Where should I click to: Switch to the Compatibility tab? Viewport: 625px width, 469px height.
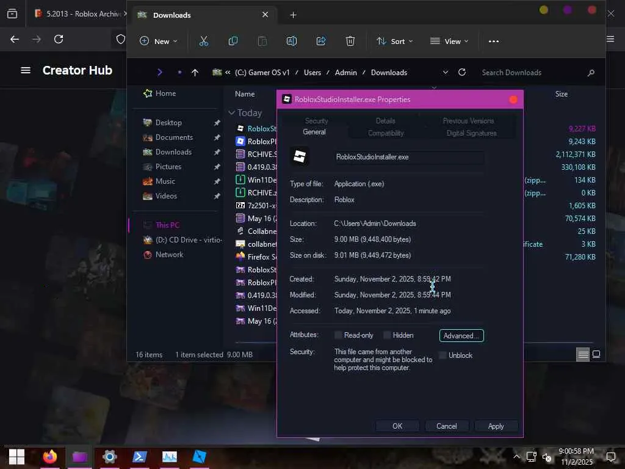point(386,133)
